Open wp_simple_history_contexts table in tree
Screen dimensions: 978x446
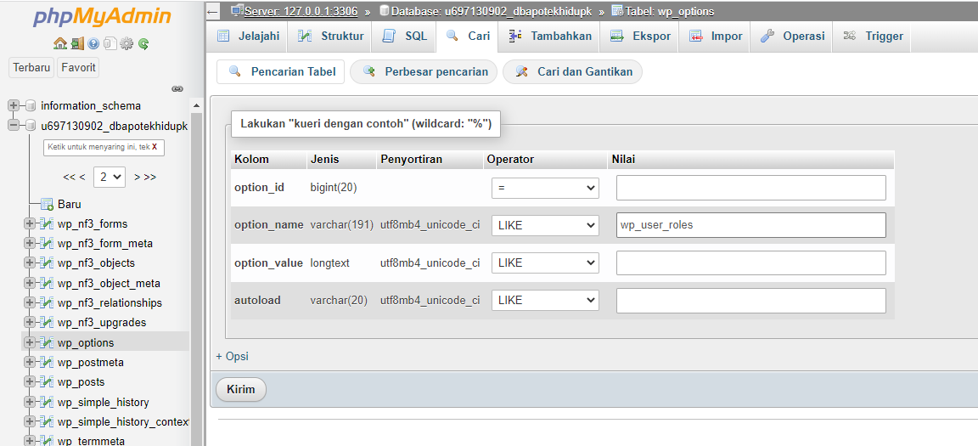point(123,421)
